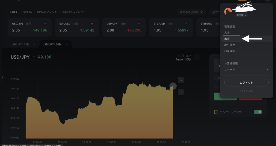This screenshot has width=276, height=146.
Task: Expand the left sidebar arrow
Action: coord(2,77)
